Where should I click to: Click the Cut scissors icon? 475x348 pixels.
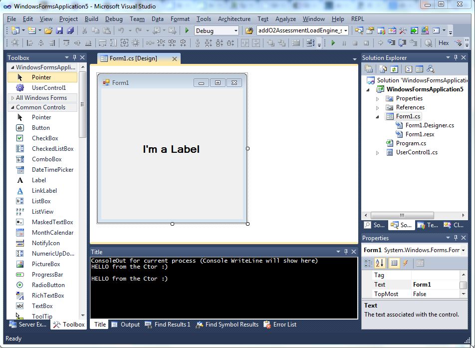(x=84, y=30)
